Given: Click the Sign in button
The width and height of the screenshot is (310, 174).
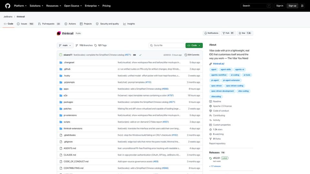Looking at the screenshot, I should pyautogui.click(x=280, y=6).
